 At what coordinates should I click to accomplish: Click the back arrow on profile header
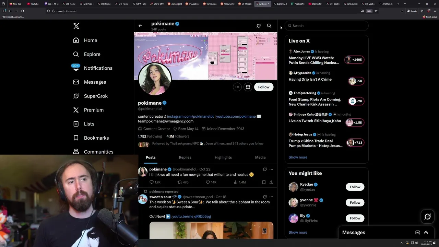[x=140, y=26]
